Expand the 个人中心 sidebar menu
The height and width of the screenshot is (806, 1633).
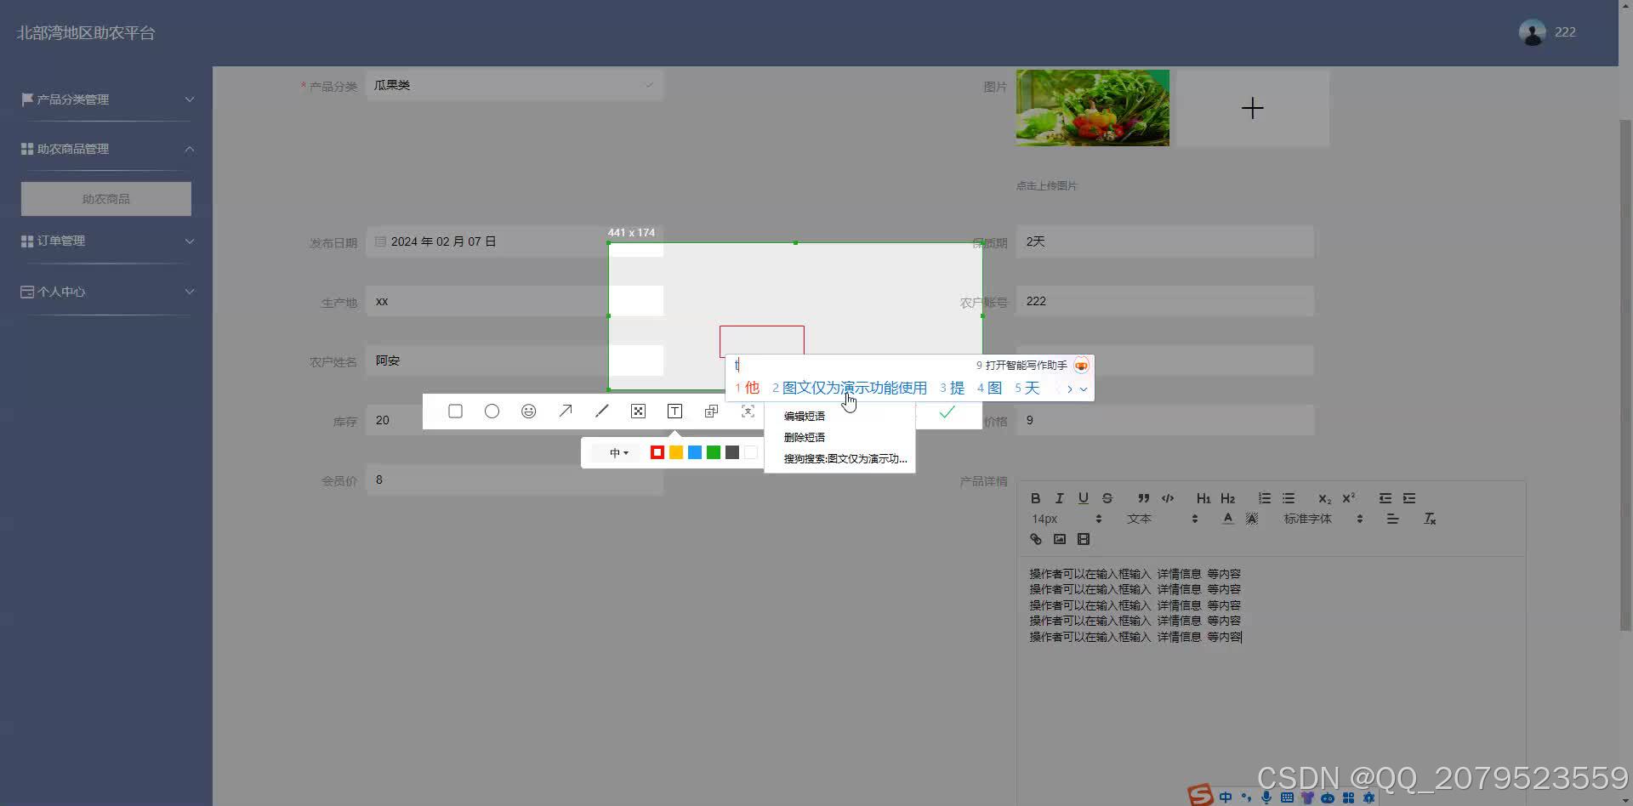pos(106,292)
